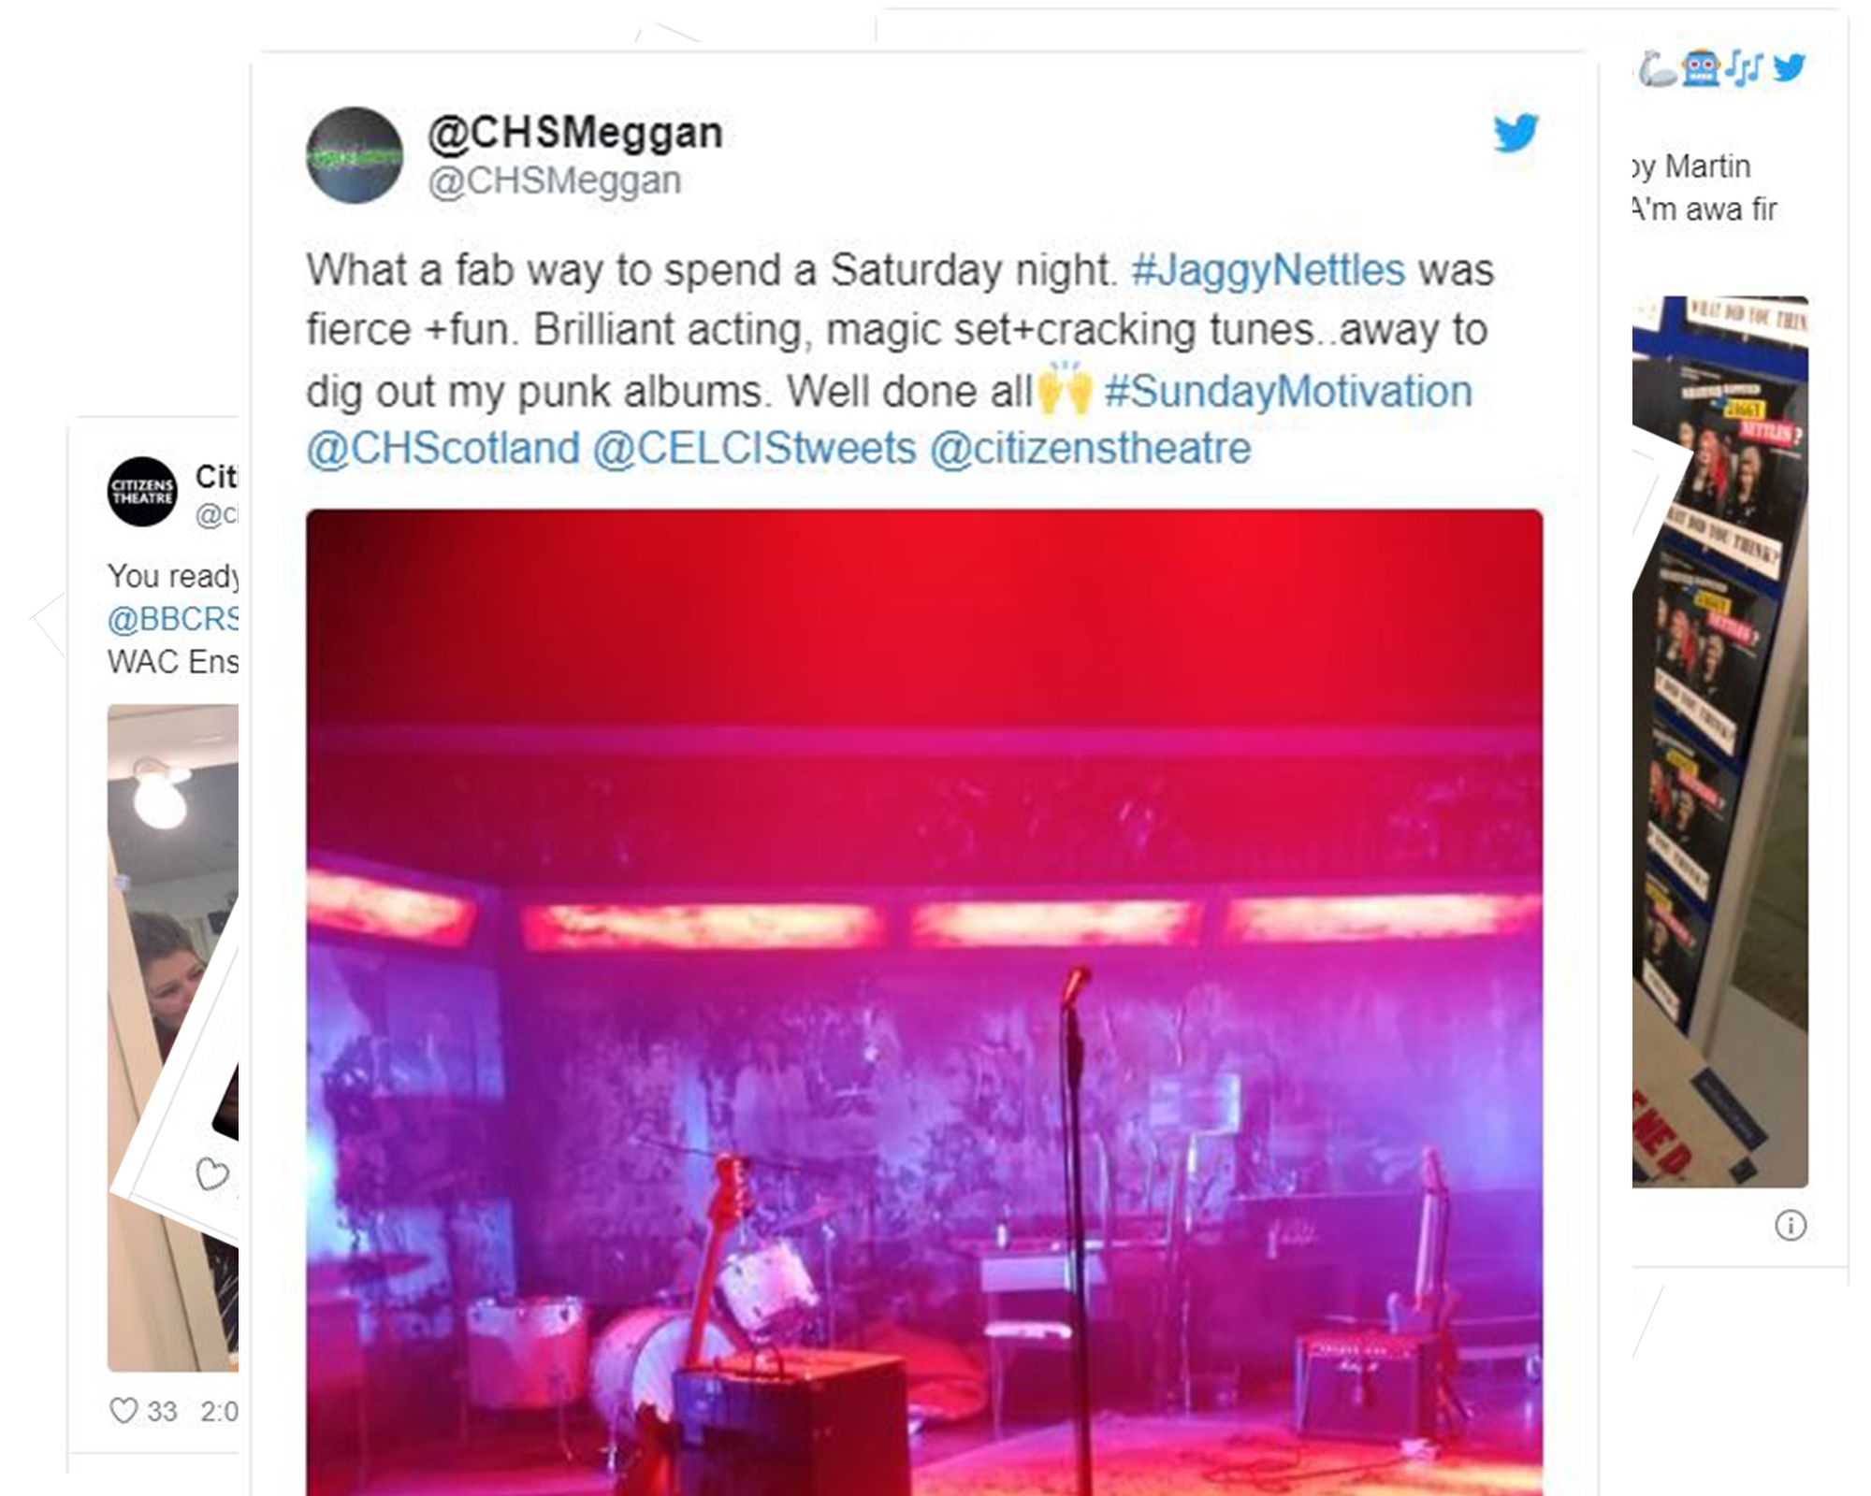Viewport: 1871px width, 1496px height.
Task: Click the bold @CHSMeggan display name
Action: coord(575,133)
